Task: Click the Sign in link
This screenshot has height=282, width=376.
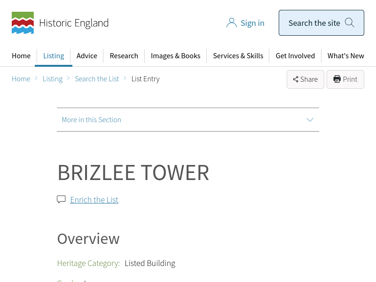Action: coord(252,23)
